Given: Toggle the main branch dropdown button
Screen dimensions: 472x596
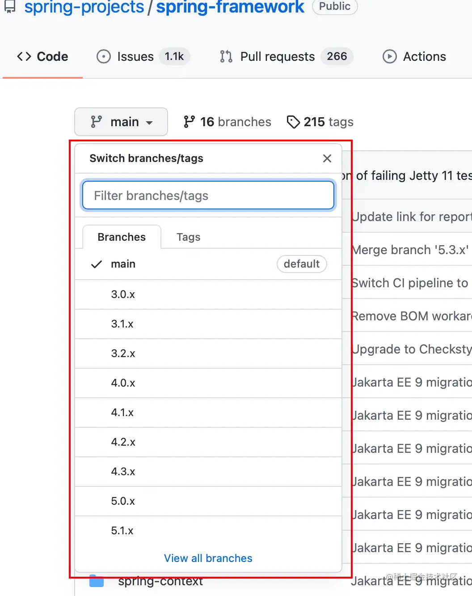Looking at the screenshot, I should [121, 122].
